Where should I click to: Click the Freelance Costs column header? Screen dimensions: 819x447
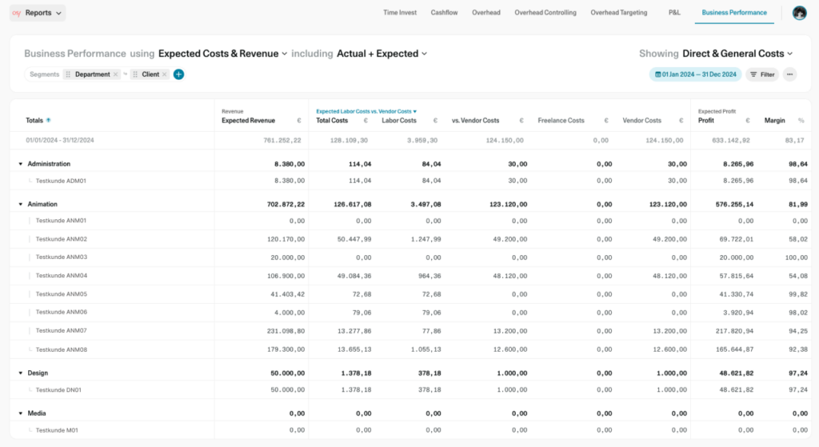click(x=561, y=121)
